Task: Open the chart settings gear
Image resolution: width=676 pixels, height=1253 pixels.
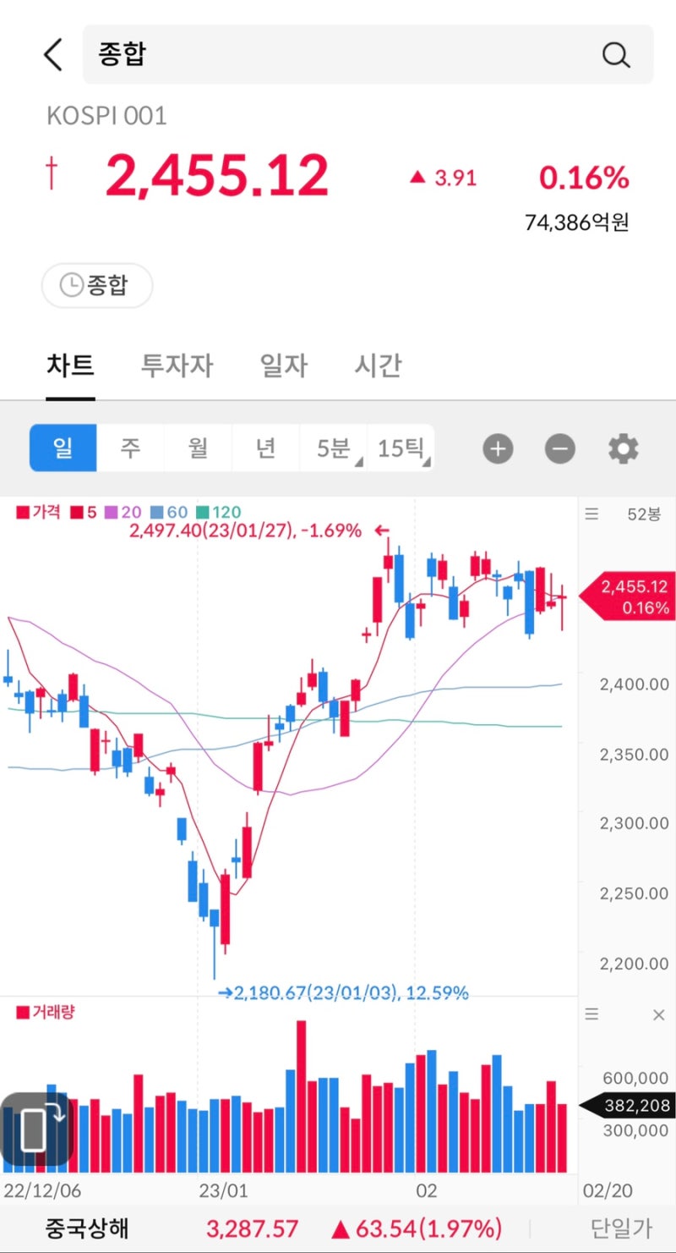Action: [623, 448]
